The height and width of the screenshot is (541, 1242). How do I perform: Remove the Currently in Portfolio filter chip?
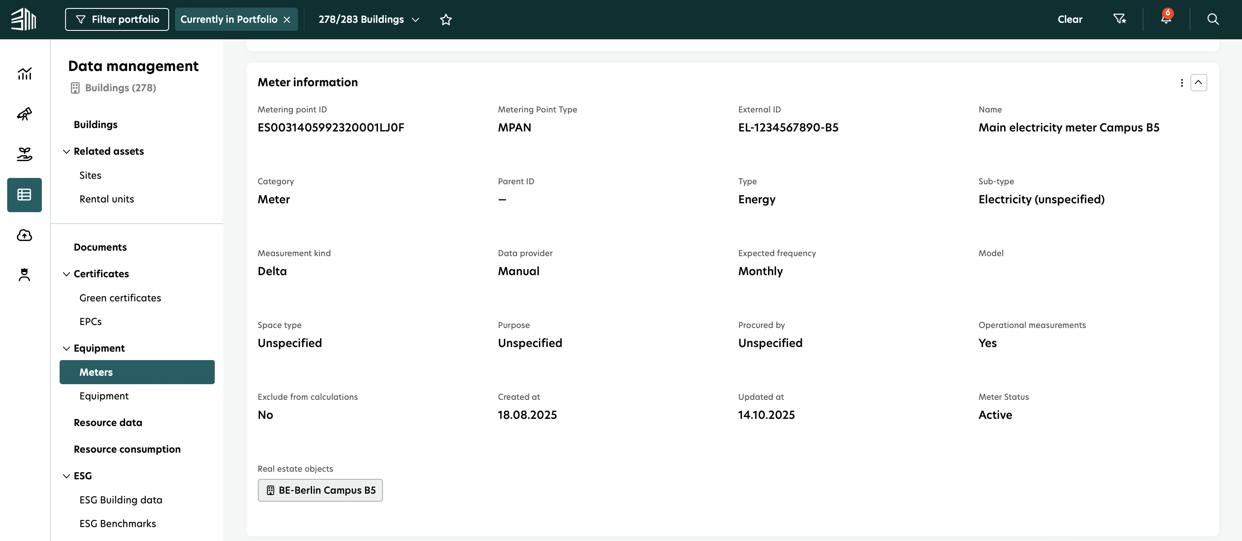(x=287, y=19)
